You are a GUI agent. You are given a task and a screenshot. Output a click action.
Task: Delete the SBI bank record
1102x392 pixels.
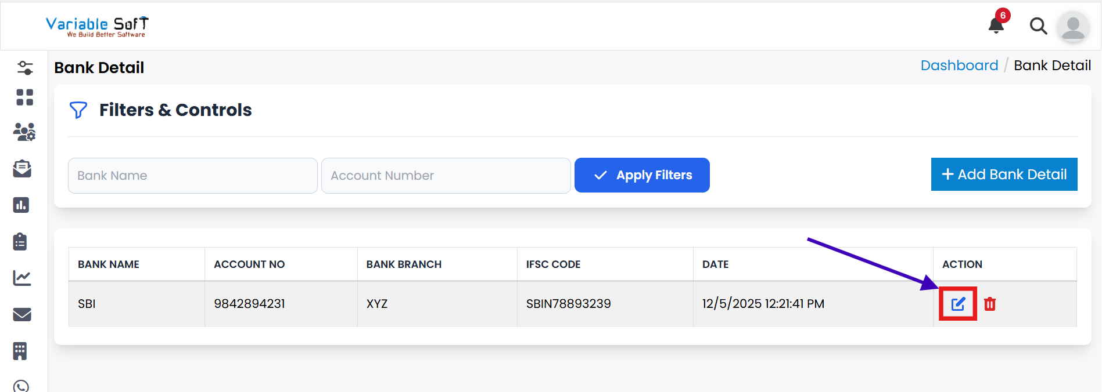(x=990, y=304)
